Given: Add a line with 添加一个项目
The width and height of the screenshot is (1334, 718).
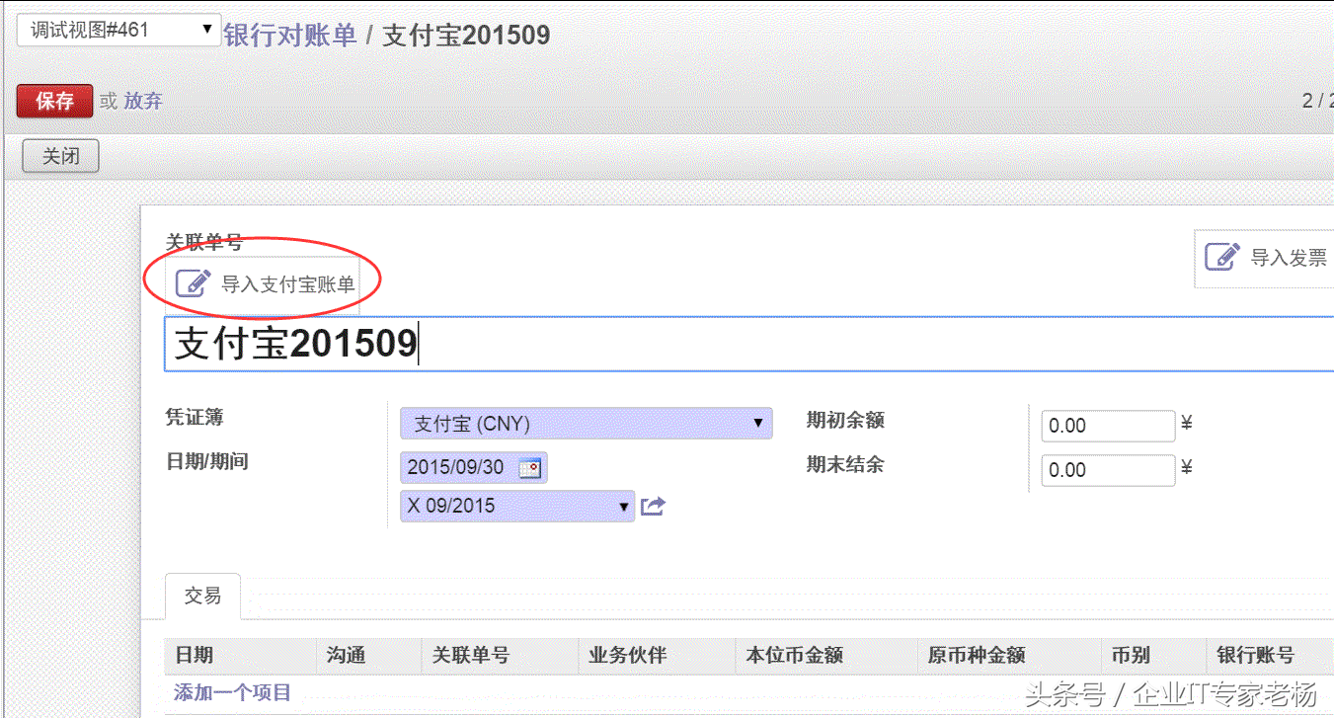Looking at the screenshot, I should click(x=233, y=693).
